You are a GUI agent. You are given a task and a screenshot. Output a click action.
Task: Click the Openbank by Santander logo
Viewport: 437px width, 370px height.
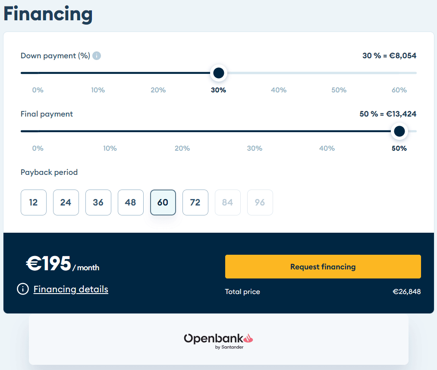click(x=218, y=341)
